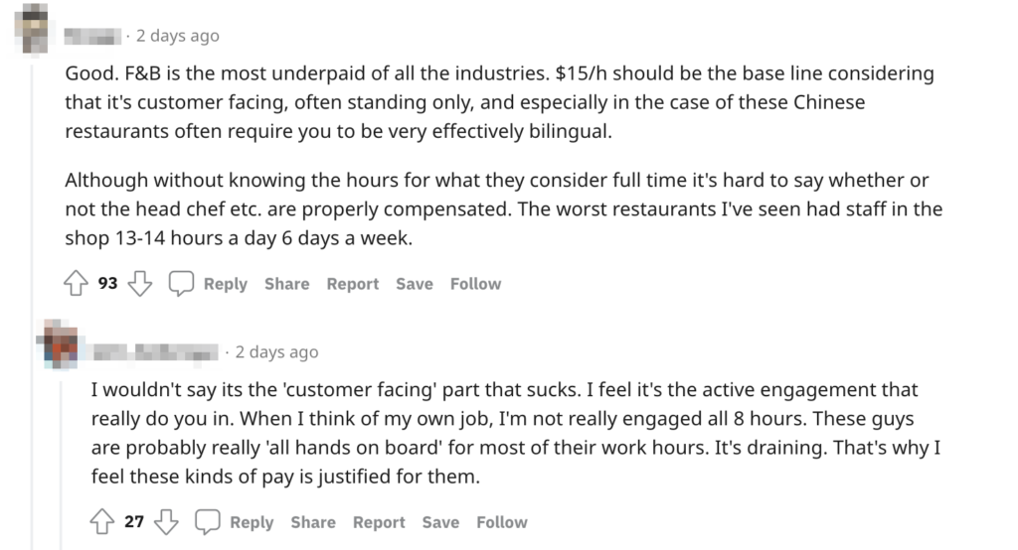Viewport: 1018px width, 550px height.
Task: Upvote the reply with 27 points
Action: [x=102, y=522]
